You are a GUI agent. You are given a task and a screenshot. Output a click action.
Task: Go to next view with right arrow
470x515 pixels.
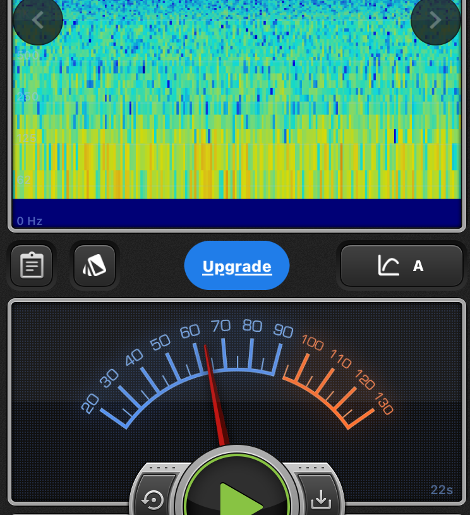tap(435, 20)
